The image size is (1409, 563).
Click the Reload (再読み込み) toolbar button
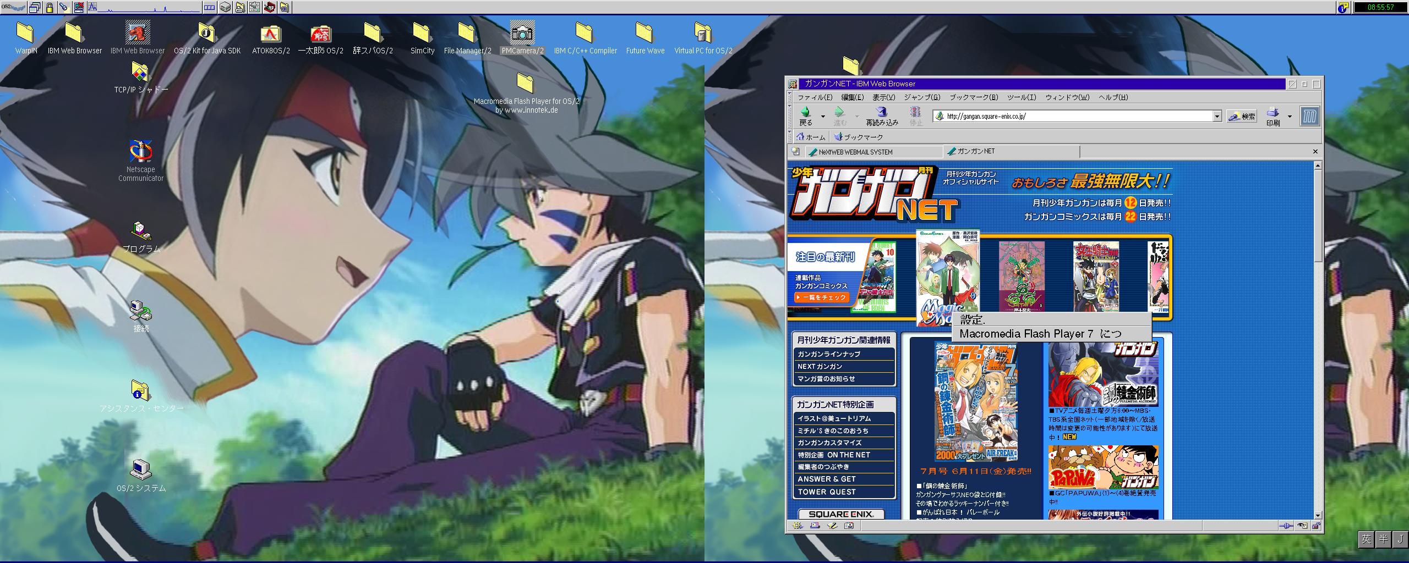pos(882,117)
